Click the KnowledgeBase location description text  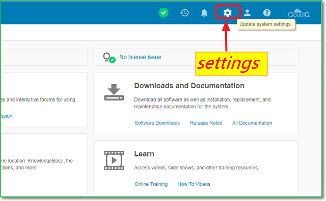pyautogui.click(x=37, y=164)
